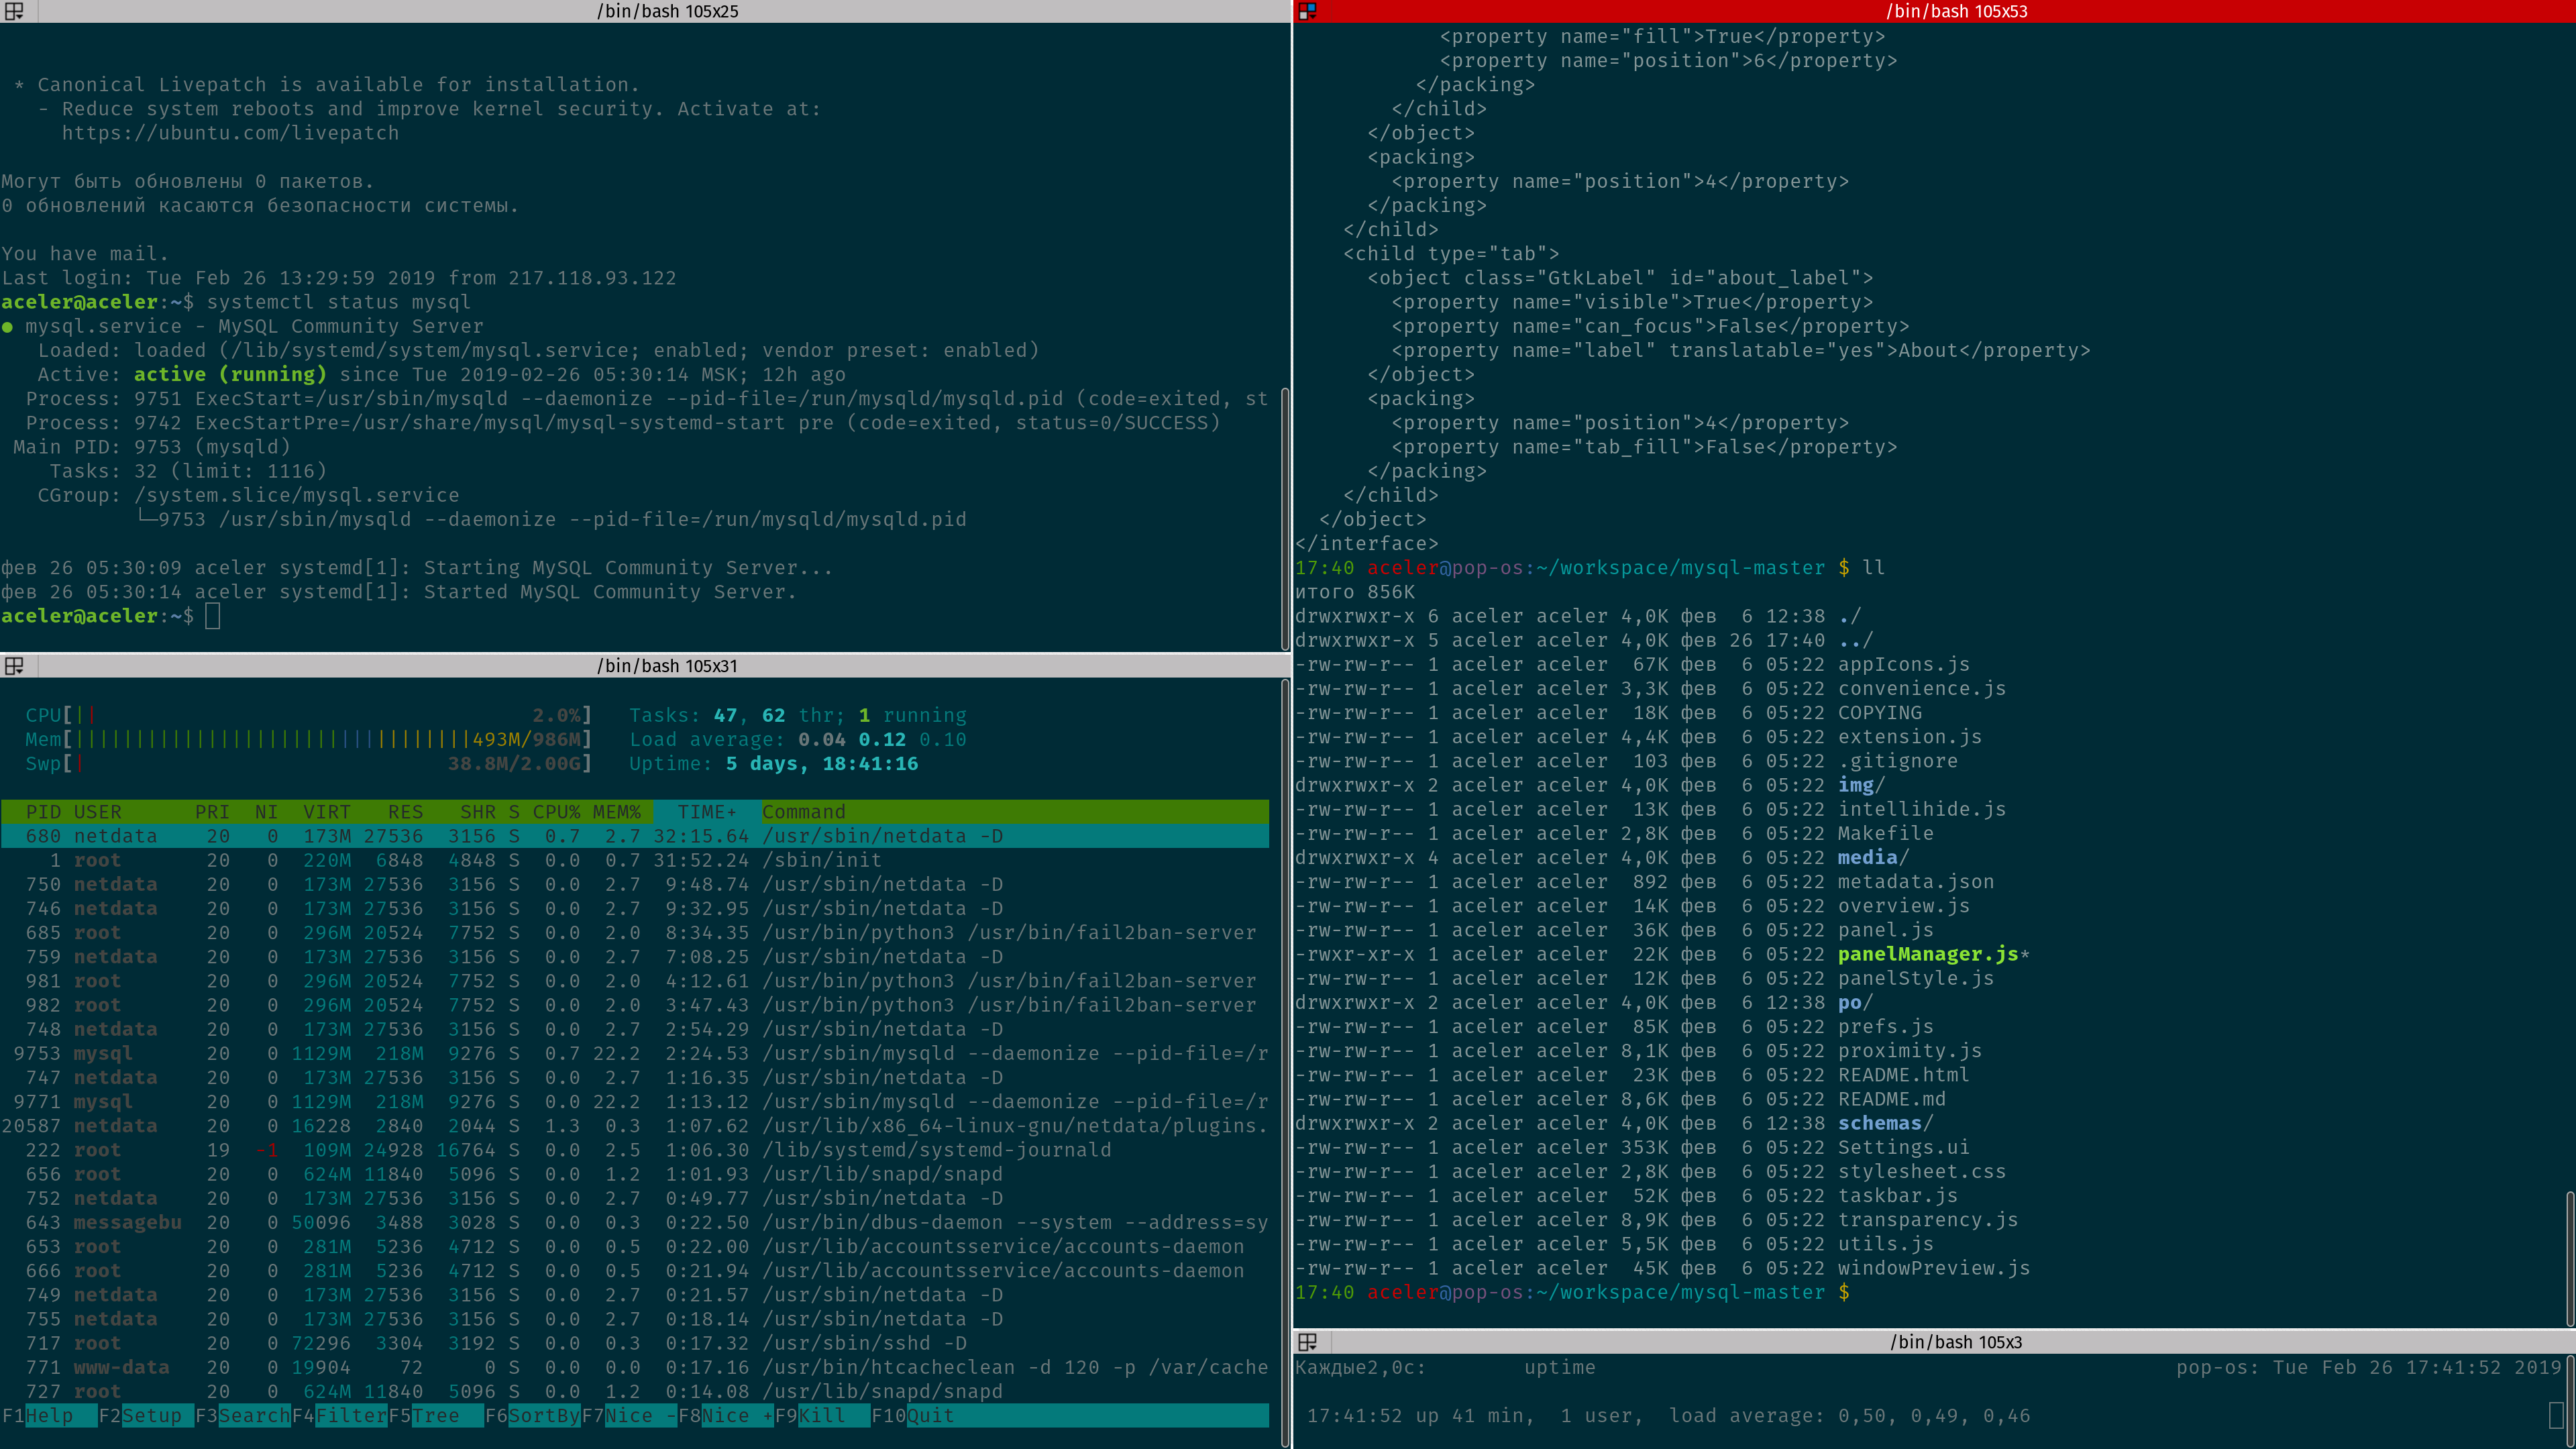
Task: Click the schemas/ directory name
Action: 1885,1123
